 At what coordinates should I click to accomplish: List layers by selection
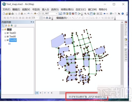point(12,26)
